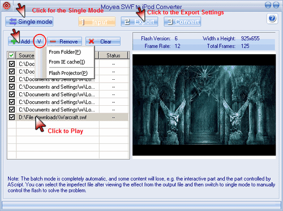Toggle the first file row checkbox
Screen dimensions: 283x211
click(12, 64)
